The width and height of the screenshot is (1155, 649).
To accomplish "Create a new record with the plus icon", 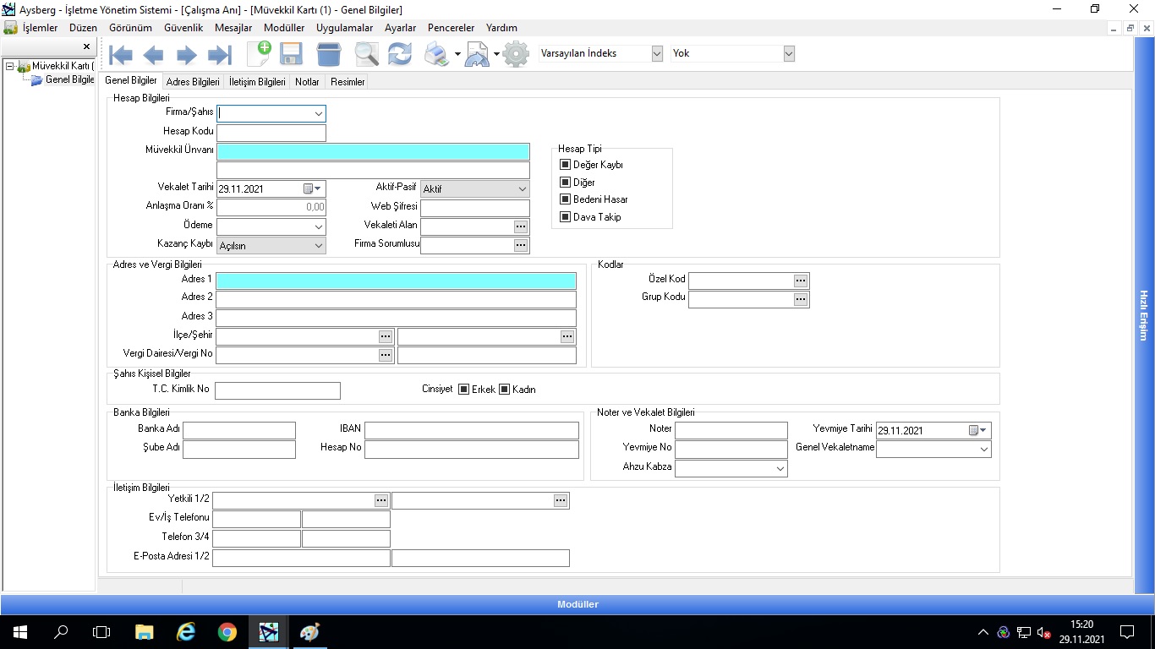I will coord(259,53).
